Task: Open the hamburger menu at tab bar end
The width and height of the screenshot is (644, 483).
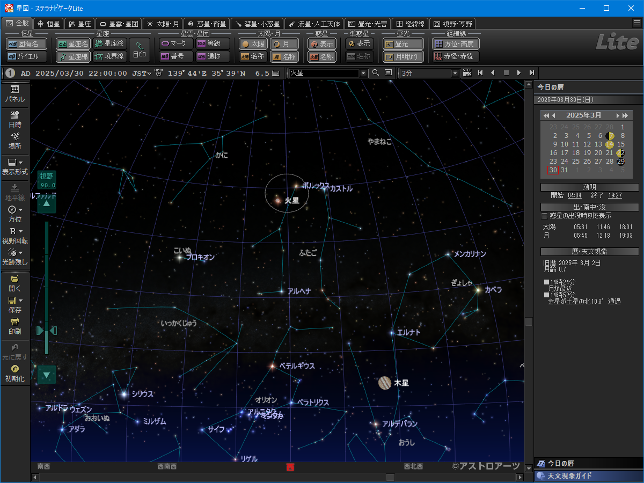Action: pyautogui.click(x=636, y=23)
